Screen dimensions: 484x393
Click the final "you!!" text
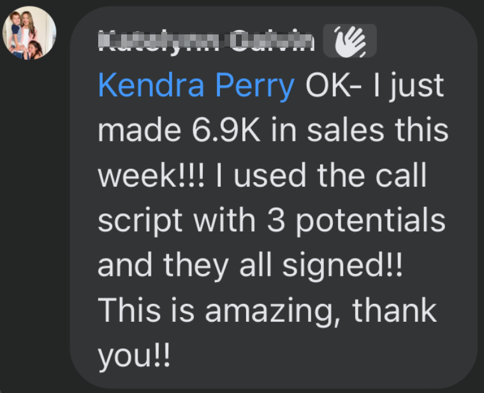pyautogui.click(x=134, y=355)
